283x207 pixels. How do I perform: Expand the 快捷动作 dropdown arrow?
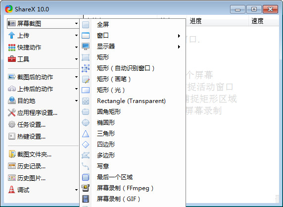76,48
